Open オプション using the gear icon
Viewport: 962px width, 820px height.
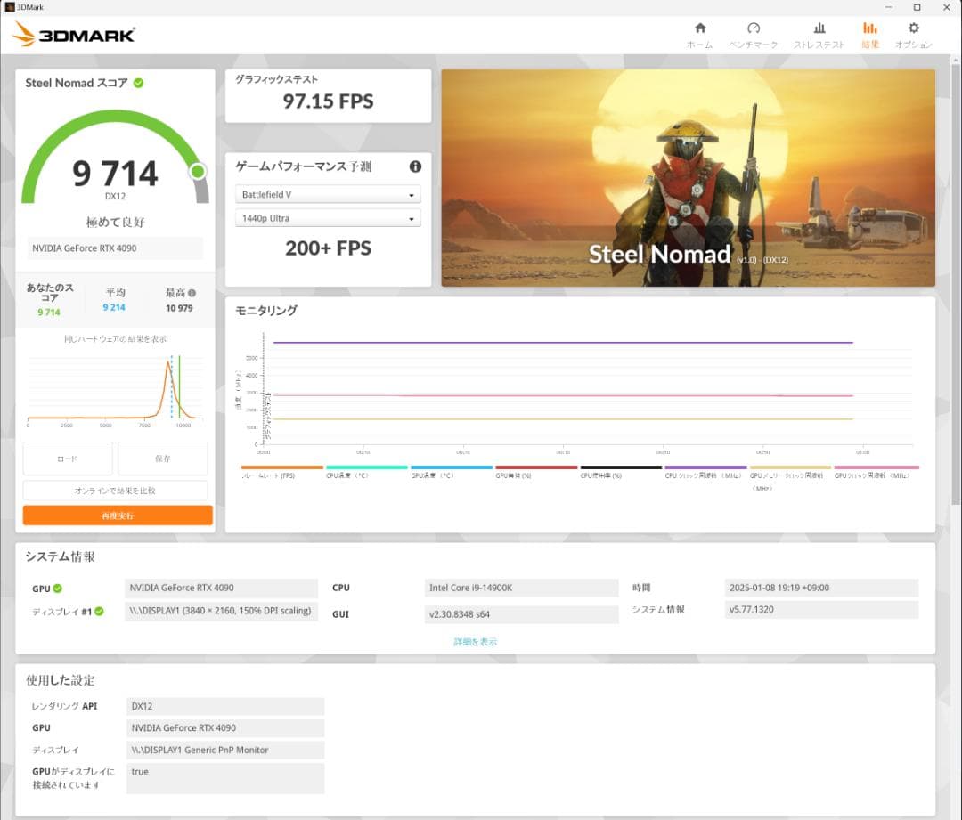pyautogui.click(x=914, y=34)
